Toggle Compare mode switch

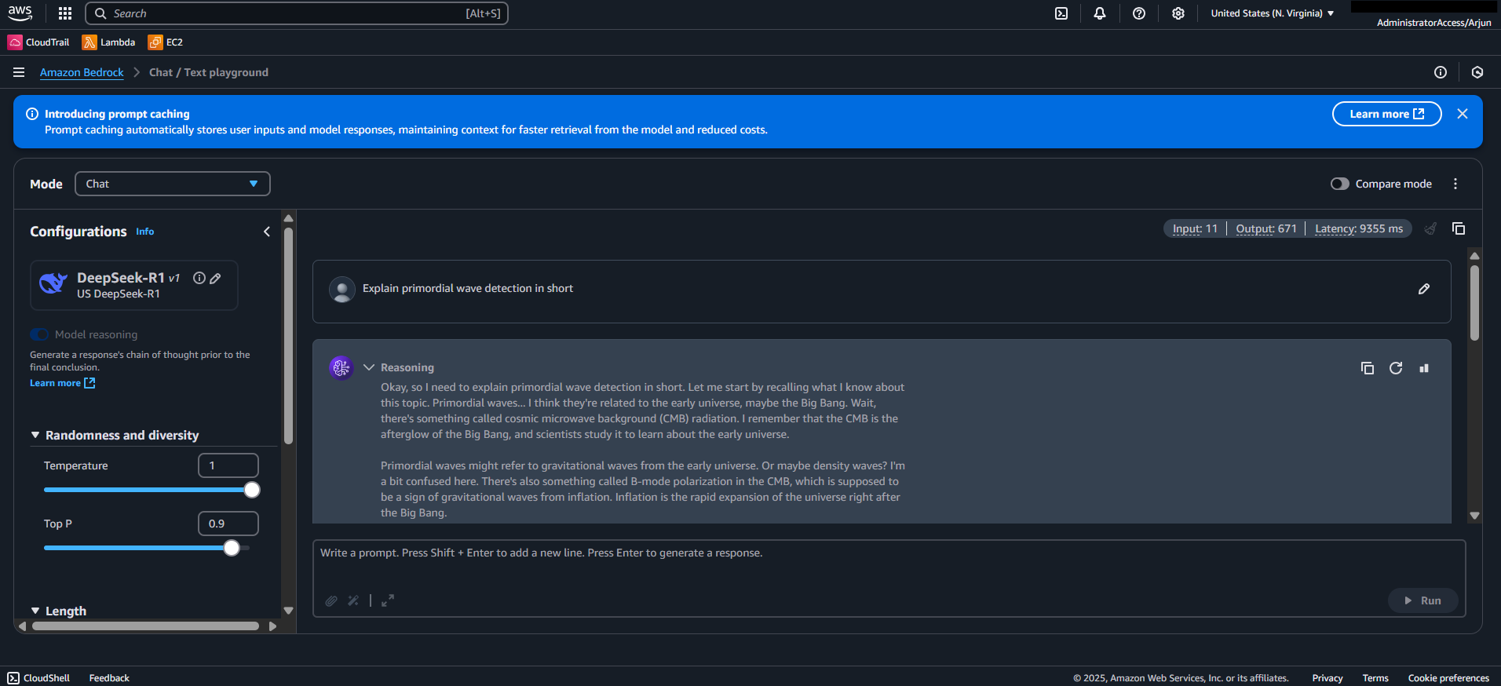point(1340,184)
